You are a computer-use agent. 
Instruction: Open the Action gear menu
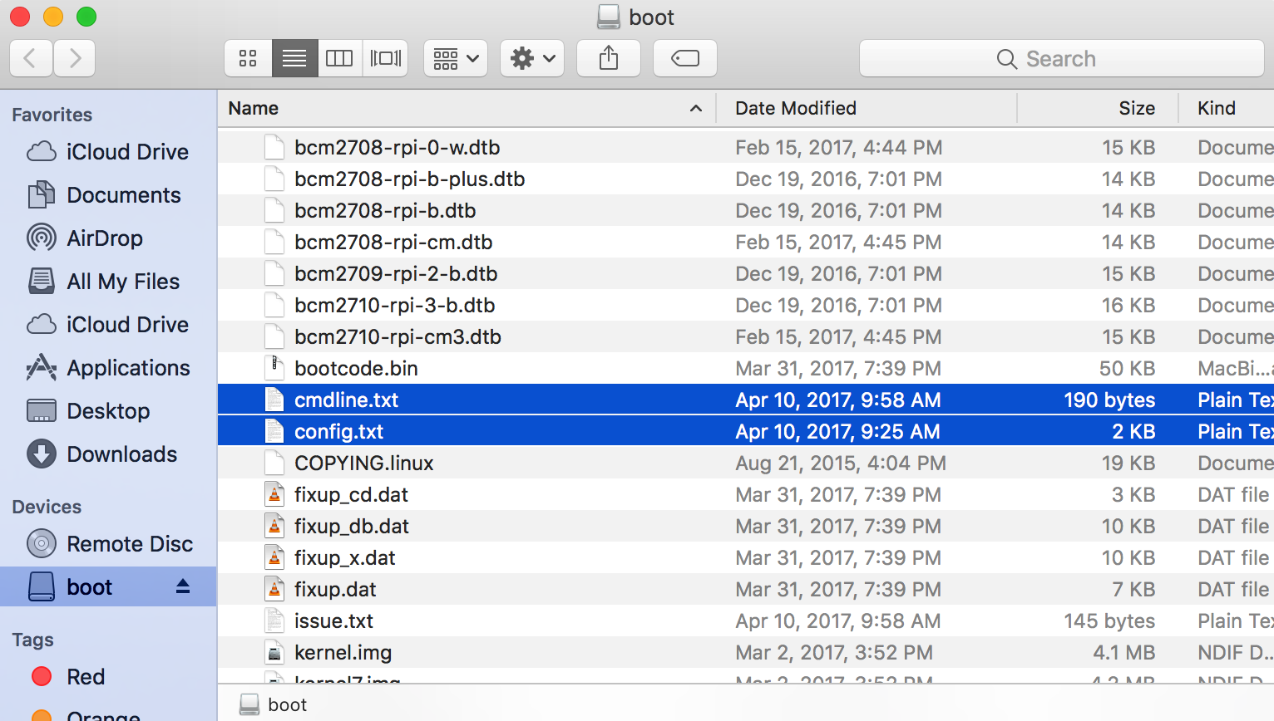coord(532,58)
